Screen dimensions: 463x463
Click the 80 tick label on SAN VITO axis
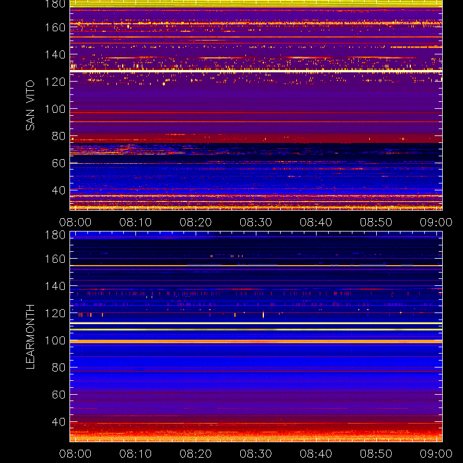tap(58, 136)
